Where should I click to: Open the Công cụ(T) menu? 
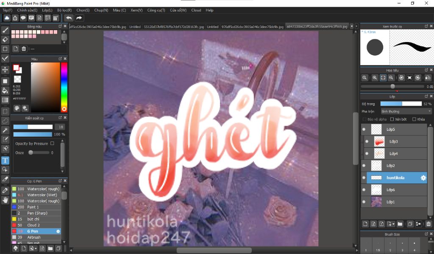tap(156, 10)
